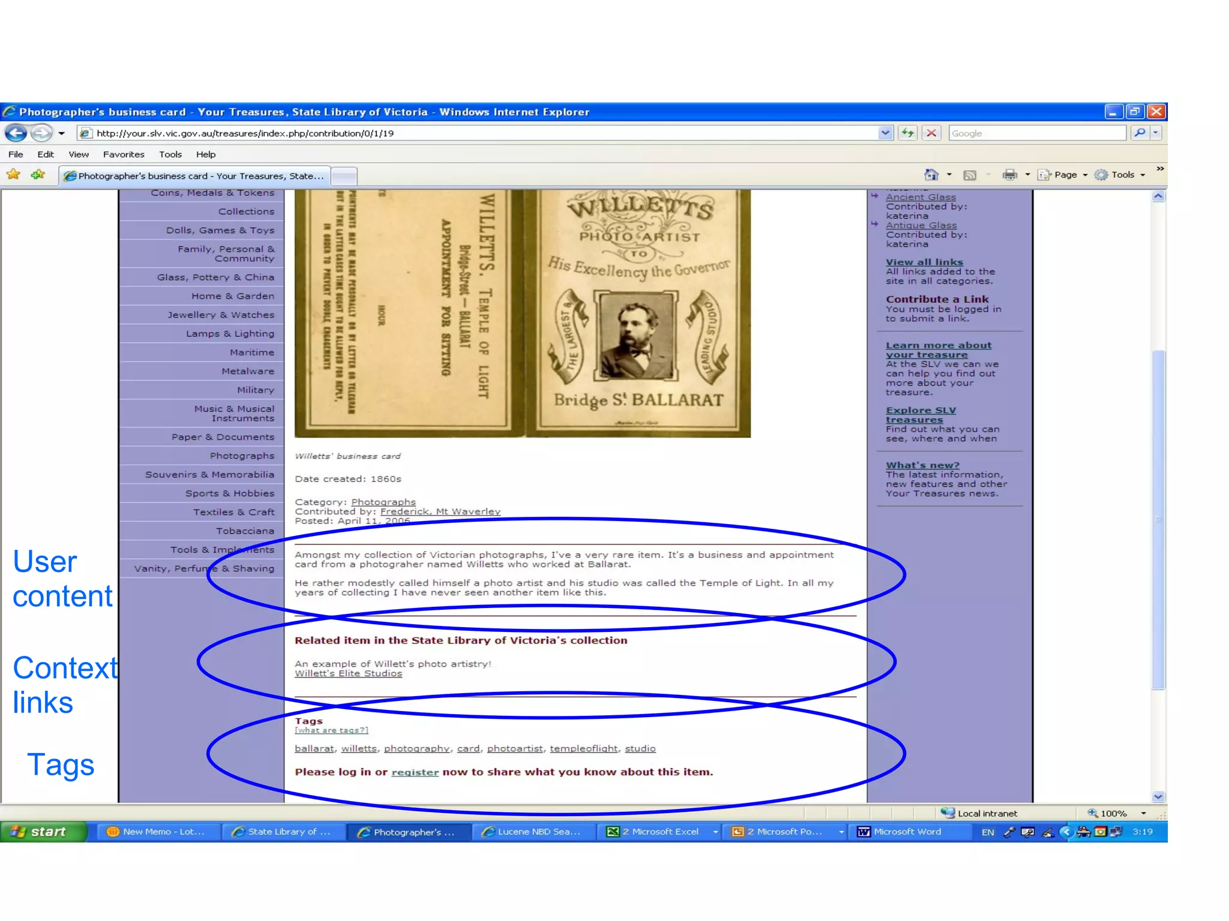Image resolution: width=1229 pixels, height=921 pixels.
Task: Select the Jewellery & Watches category
Action: click(x=220, y=315)
